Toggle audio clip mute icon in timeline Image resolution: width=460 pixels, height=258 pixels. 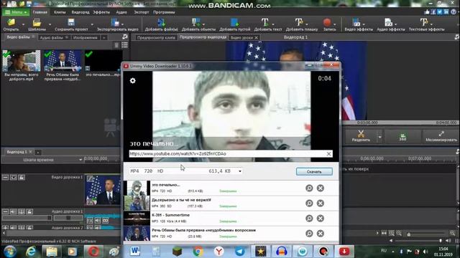click(x=98, y=221)
